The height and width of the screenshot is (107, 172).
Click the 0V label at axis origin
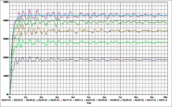(x=8, y=94)
